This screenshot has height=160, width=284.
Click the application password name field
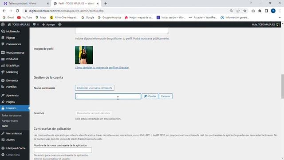tap(63, 150)
